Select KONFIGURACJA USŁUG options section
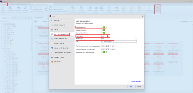Viewport: 193px width, 93px height. (62, 34)
